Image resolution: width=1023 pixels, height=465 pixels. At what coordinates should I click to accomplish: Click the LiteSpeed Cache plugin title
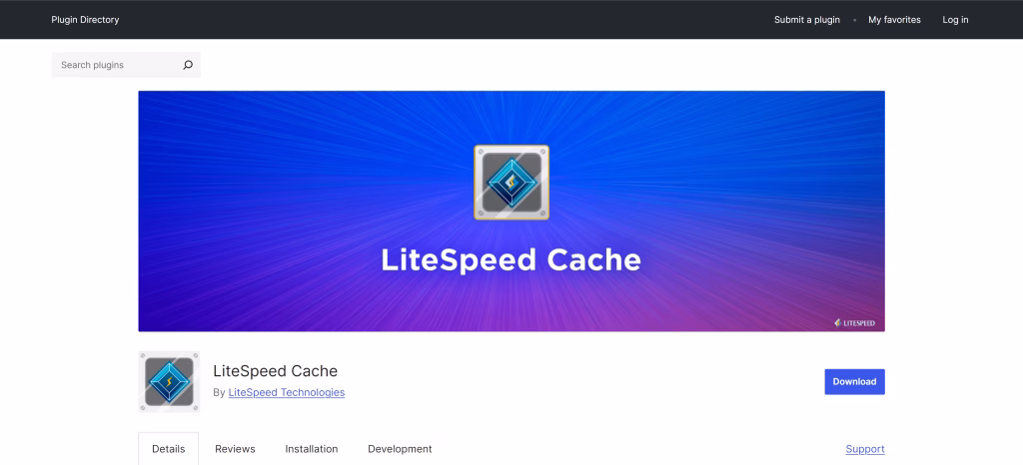pyautogui.click(x=276, y=371)
